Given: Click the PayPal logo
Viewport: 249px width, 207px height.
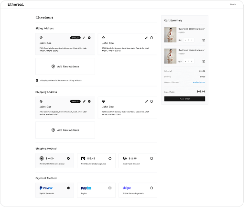Looking at the screenshot, I should click(46, 188).
